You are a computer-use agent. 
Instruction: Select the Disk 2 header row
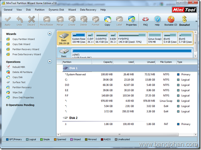coord(130,118)
